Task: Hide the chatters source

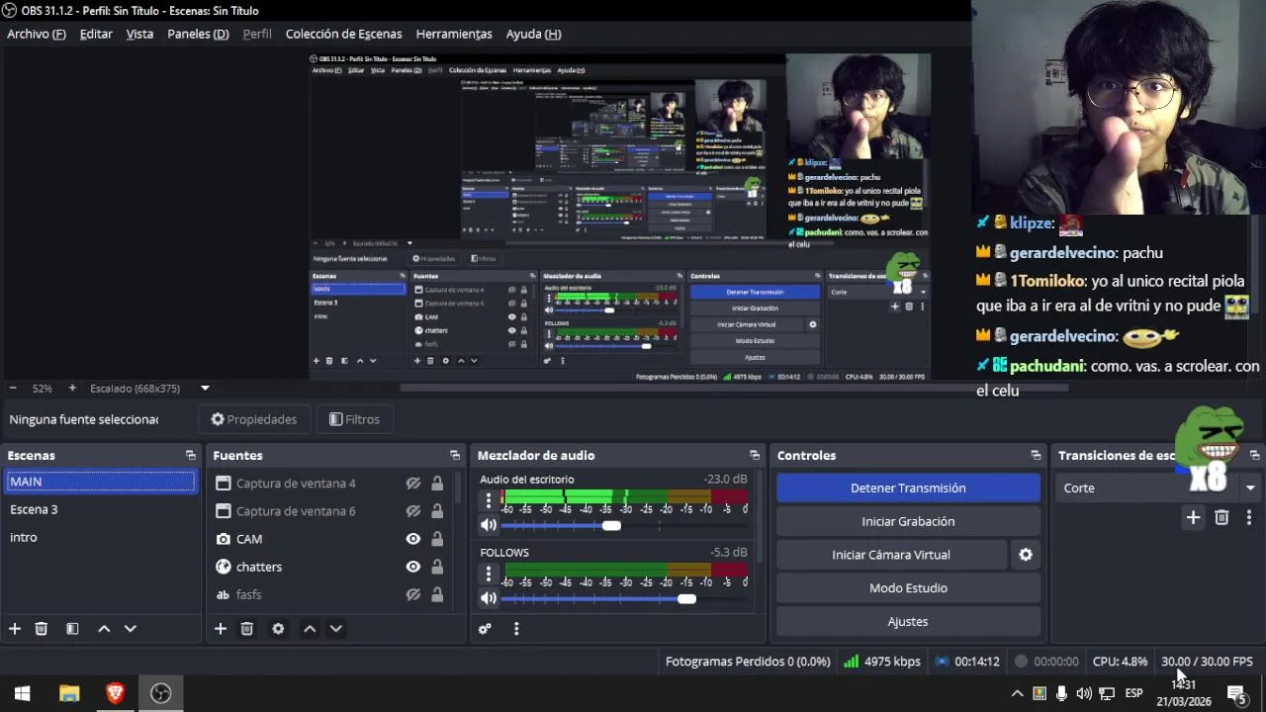Action: point(413,567)
